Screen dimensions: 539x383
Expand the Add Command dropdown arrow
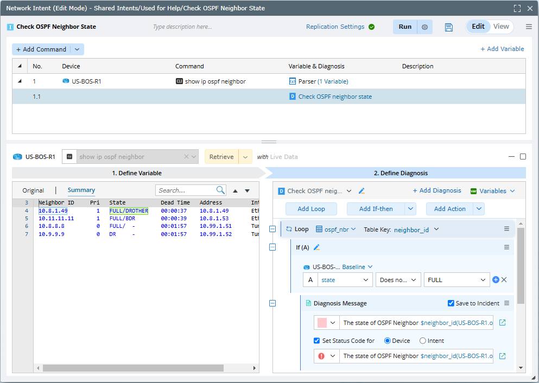pos(77,49)
